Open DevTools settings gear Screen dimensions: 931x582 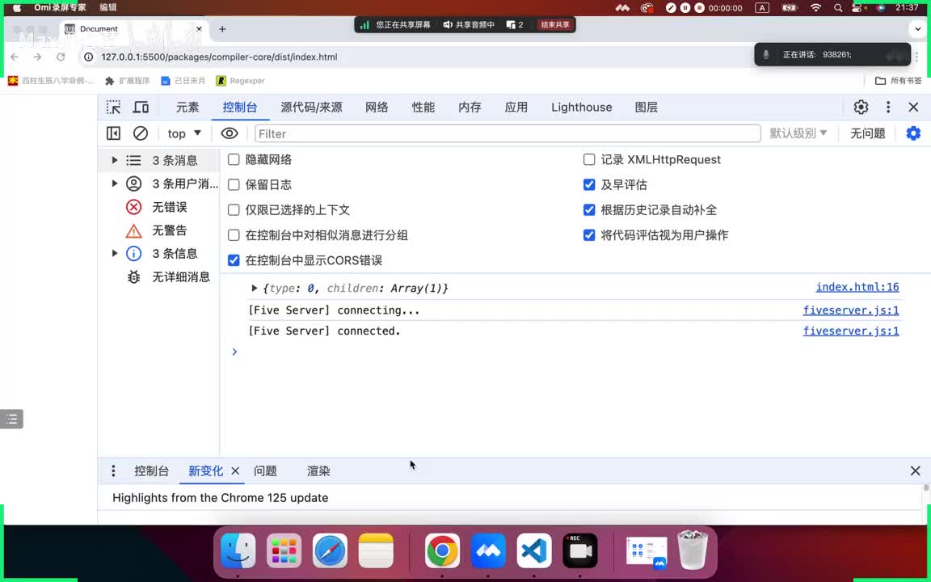pos(861,107)
